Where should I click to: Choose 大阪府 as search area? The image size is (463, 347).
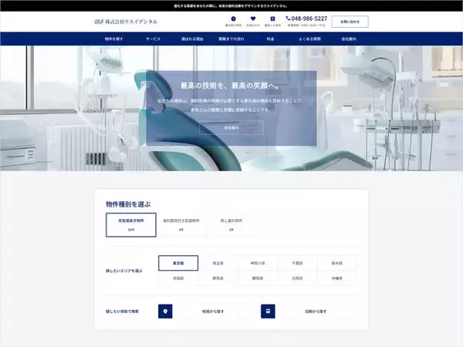click(x=297, y=278)
